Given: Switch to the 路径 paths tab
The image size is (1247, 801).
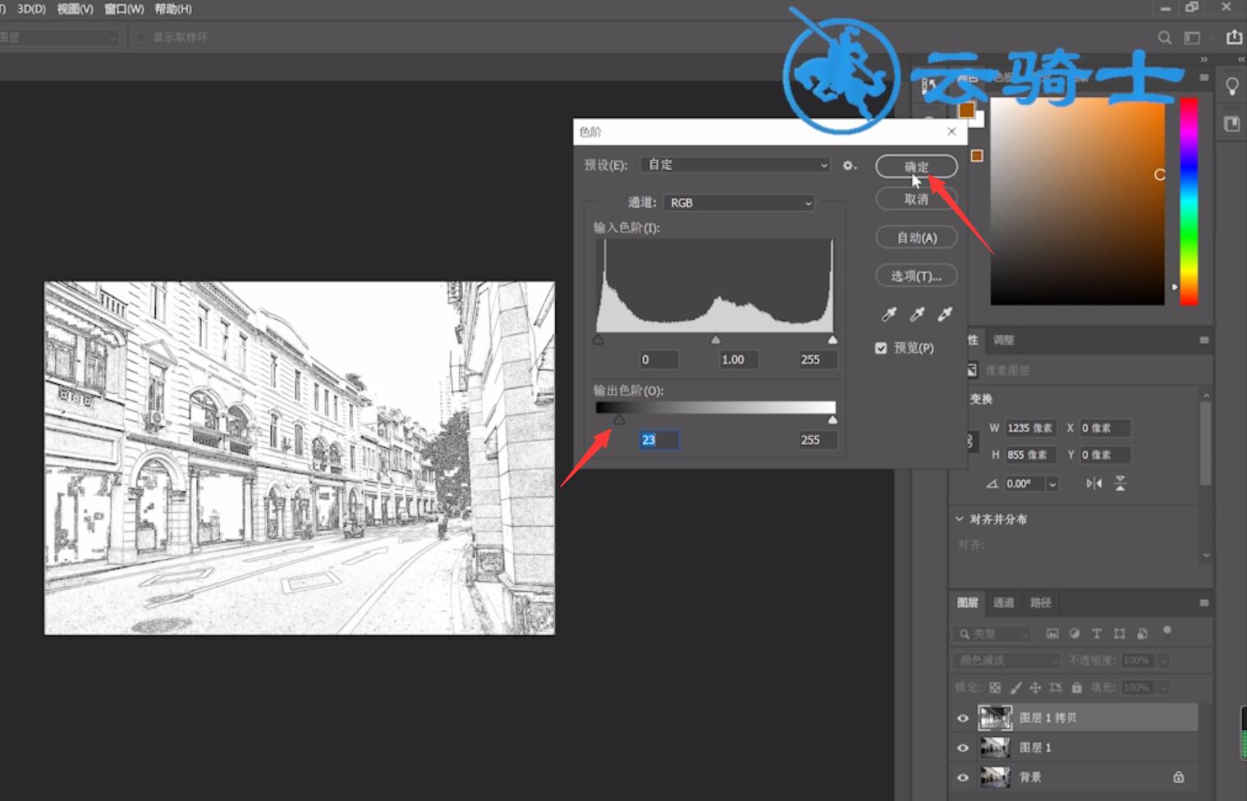Looking at the screenshot, I should coord(1040,602).
